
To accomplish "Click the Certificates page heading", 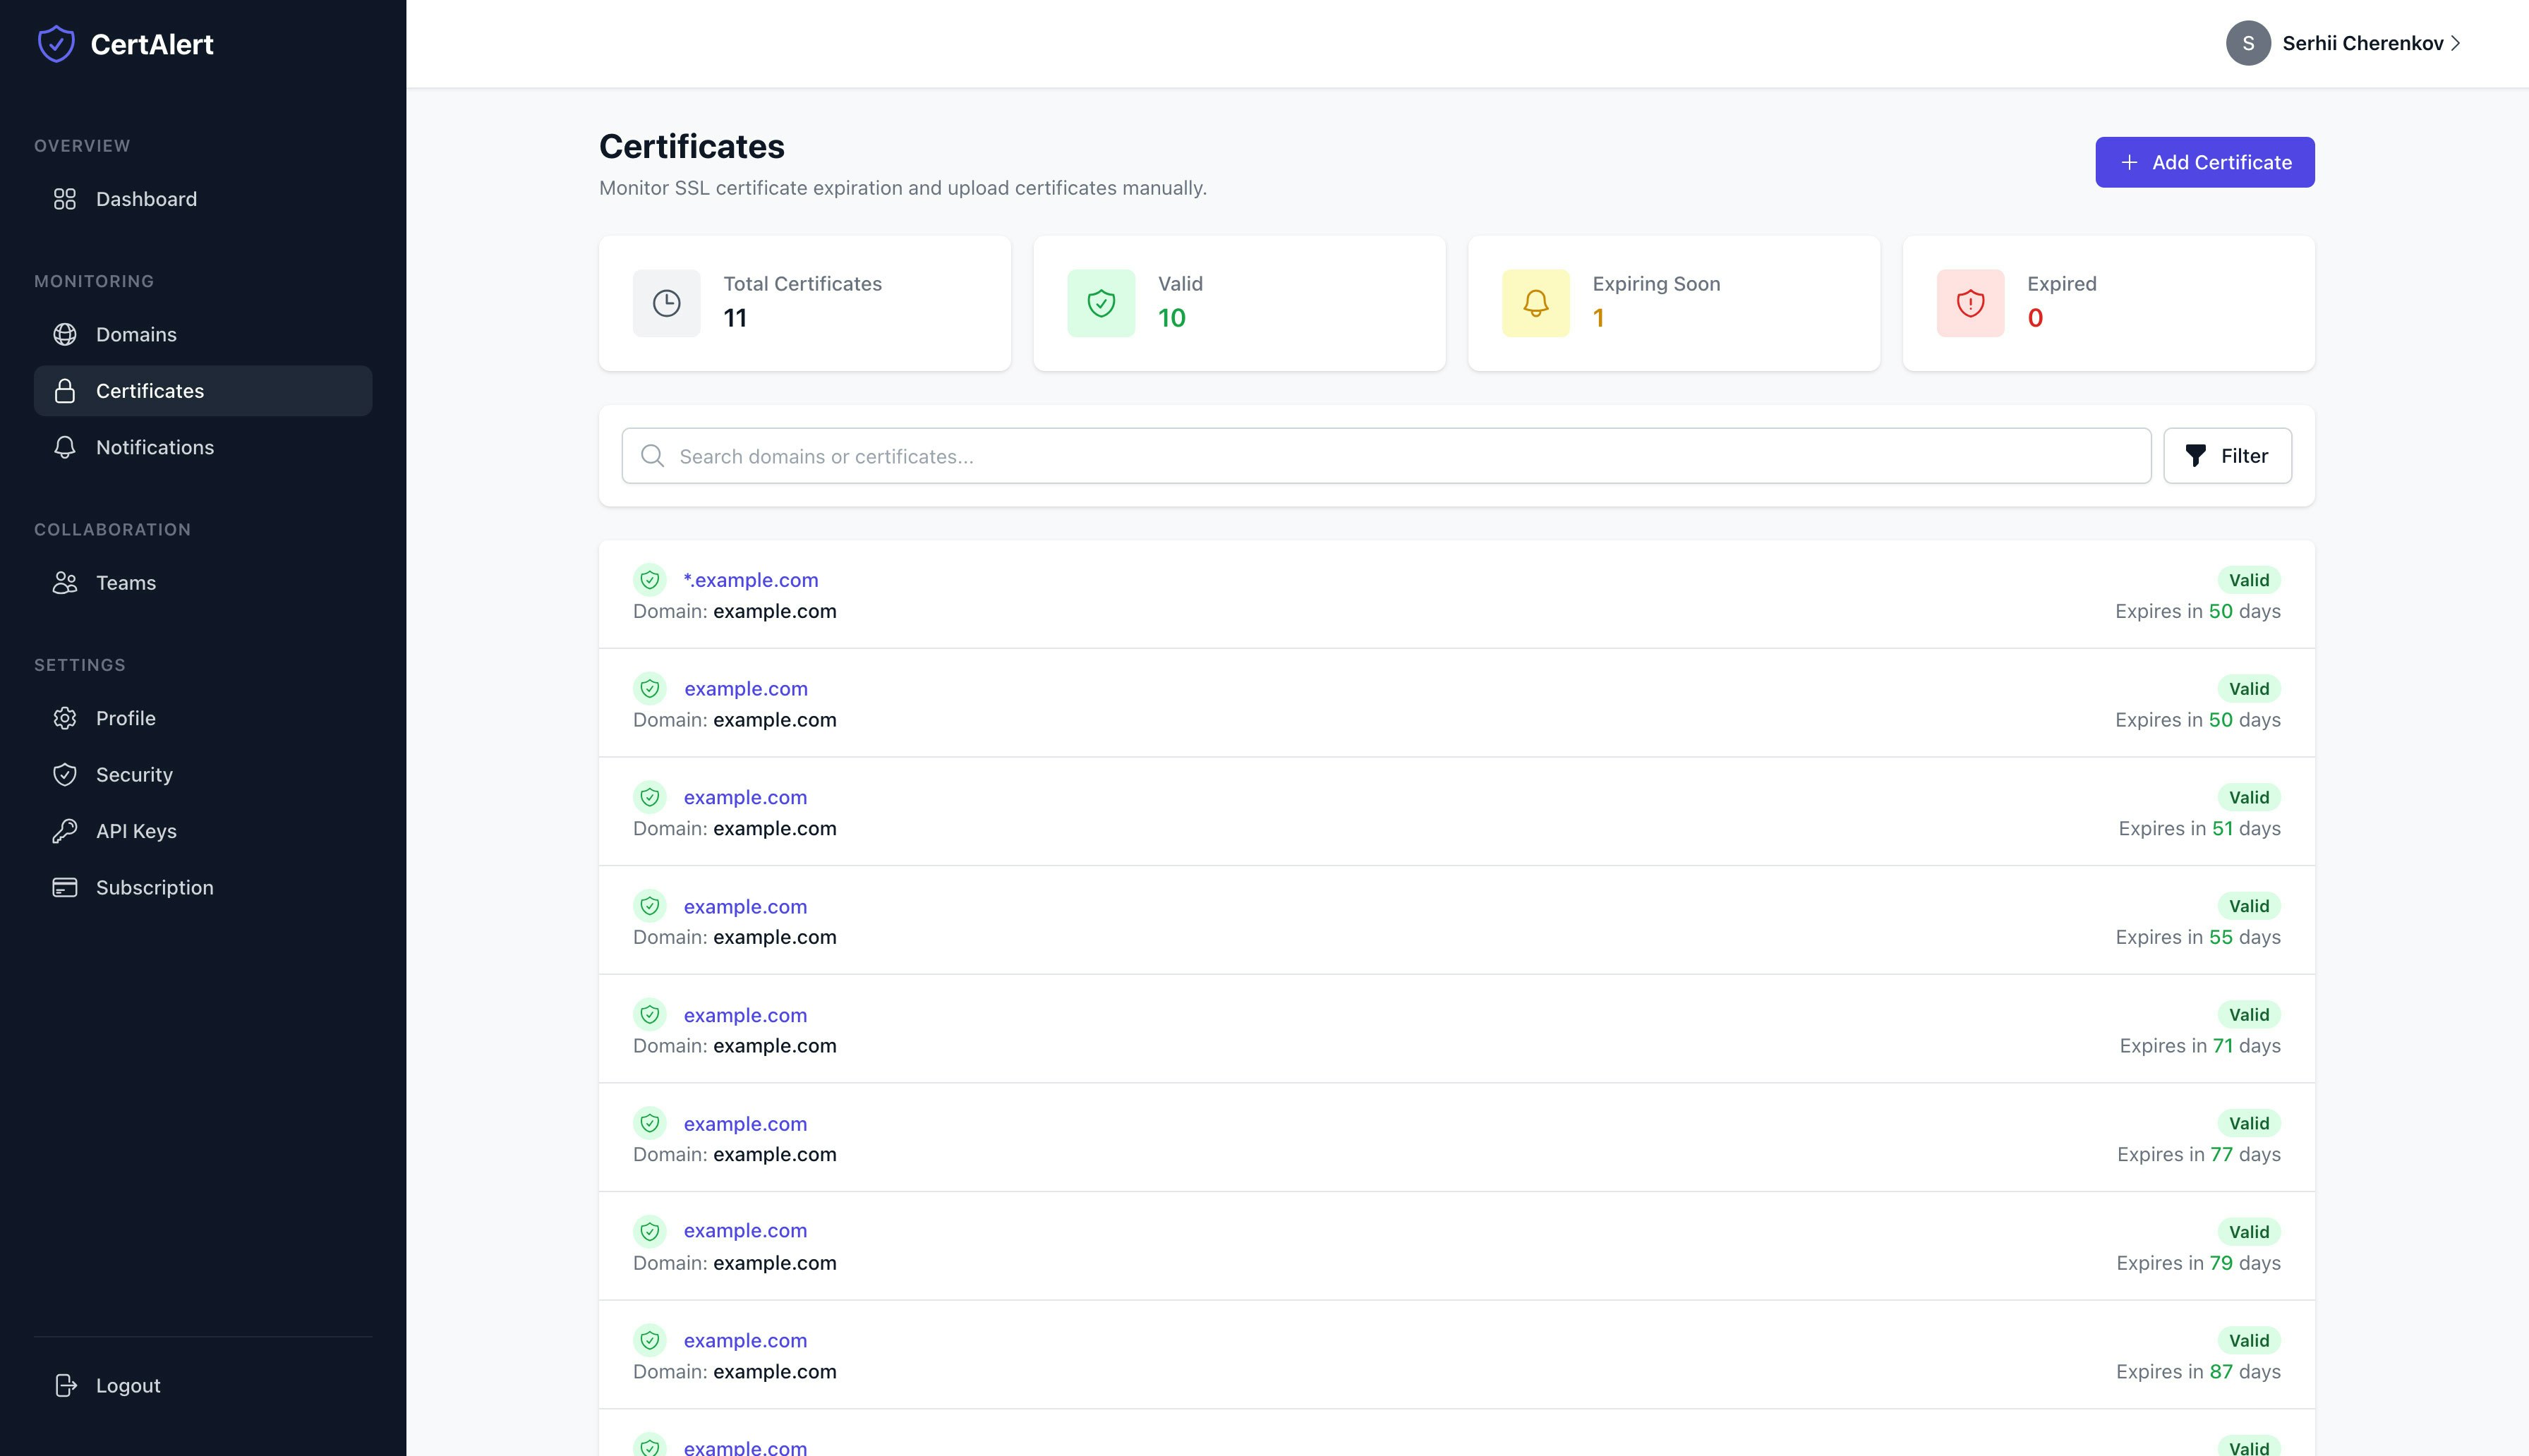I will (x=692, y=146).
